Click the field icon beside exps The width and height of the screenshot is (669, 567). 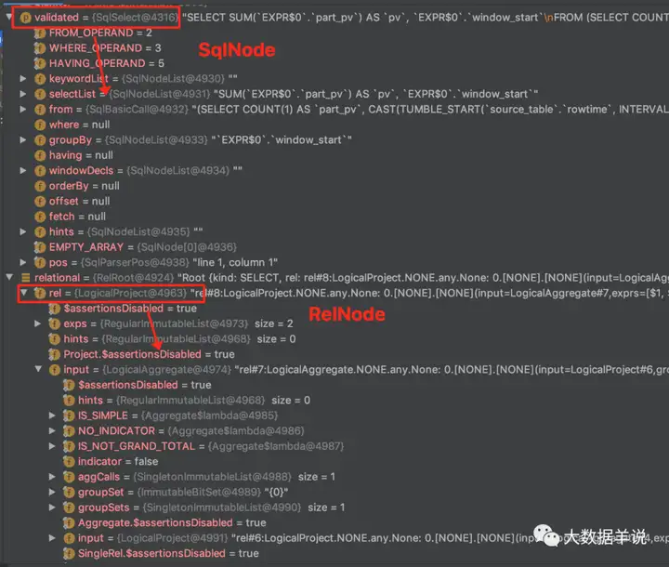[55, 323]
